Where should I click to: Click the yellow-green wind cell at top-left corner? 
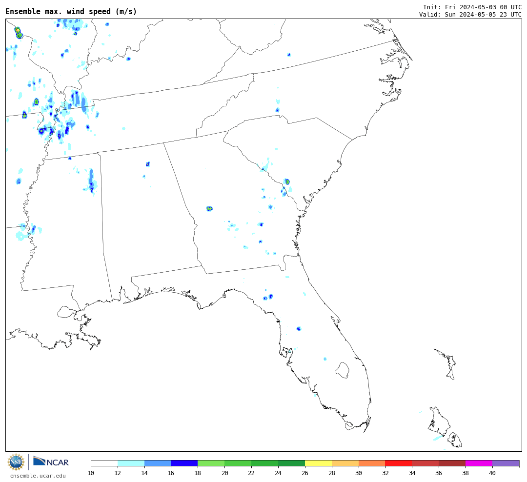pos(18,33)
